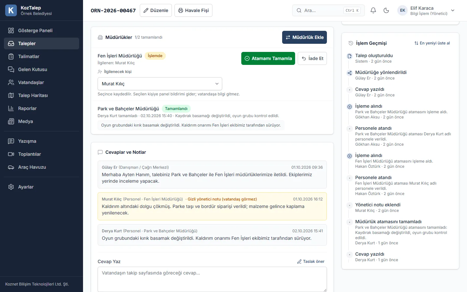
Task: Click the İade Et button
Action: pos(312,58)
